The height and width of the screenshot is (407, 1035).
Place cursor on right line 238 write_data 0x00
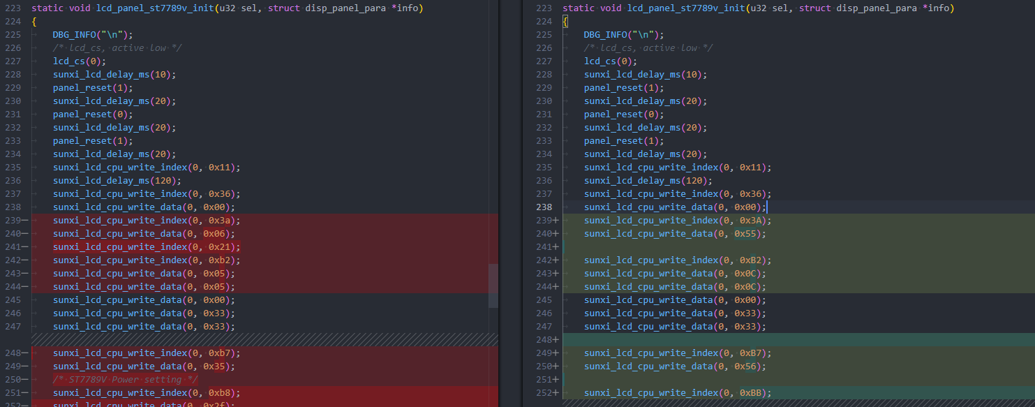(676, 207)
